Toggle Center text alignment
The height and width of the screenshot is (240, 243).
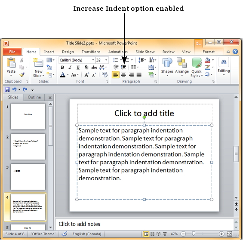123,75
